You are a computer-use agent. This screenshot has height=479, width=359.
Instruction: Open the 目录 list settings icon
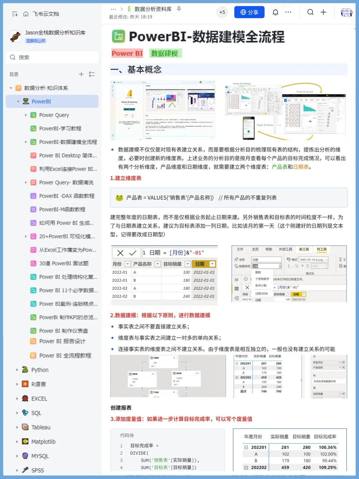click(92, 74)
